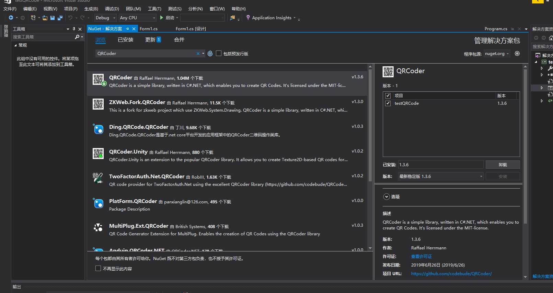The height and width of the screenshot is (293, 553).
Task: Open the nuget.org package source dropdown
Action: point(497,54)
